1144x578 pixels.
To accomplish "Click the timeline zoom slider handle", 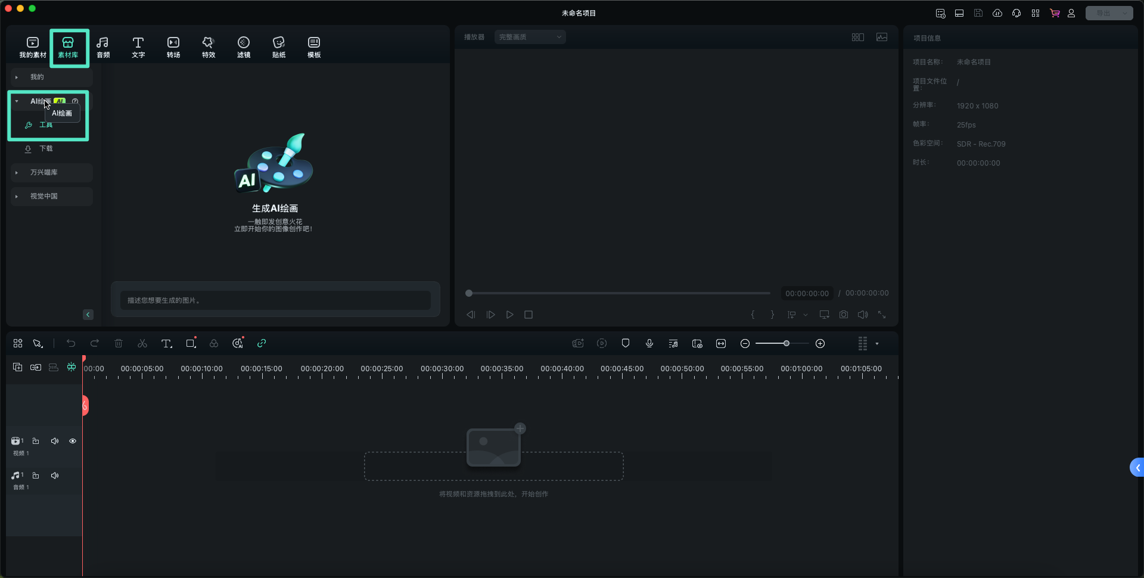I will 786,343.
